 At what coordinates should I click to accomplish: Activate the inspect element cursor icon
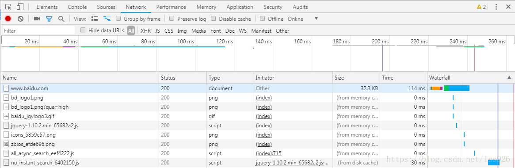pyautogui.click(x=8, y=7)
